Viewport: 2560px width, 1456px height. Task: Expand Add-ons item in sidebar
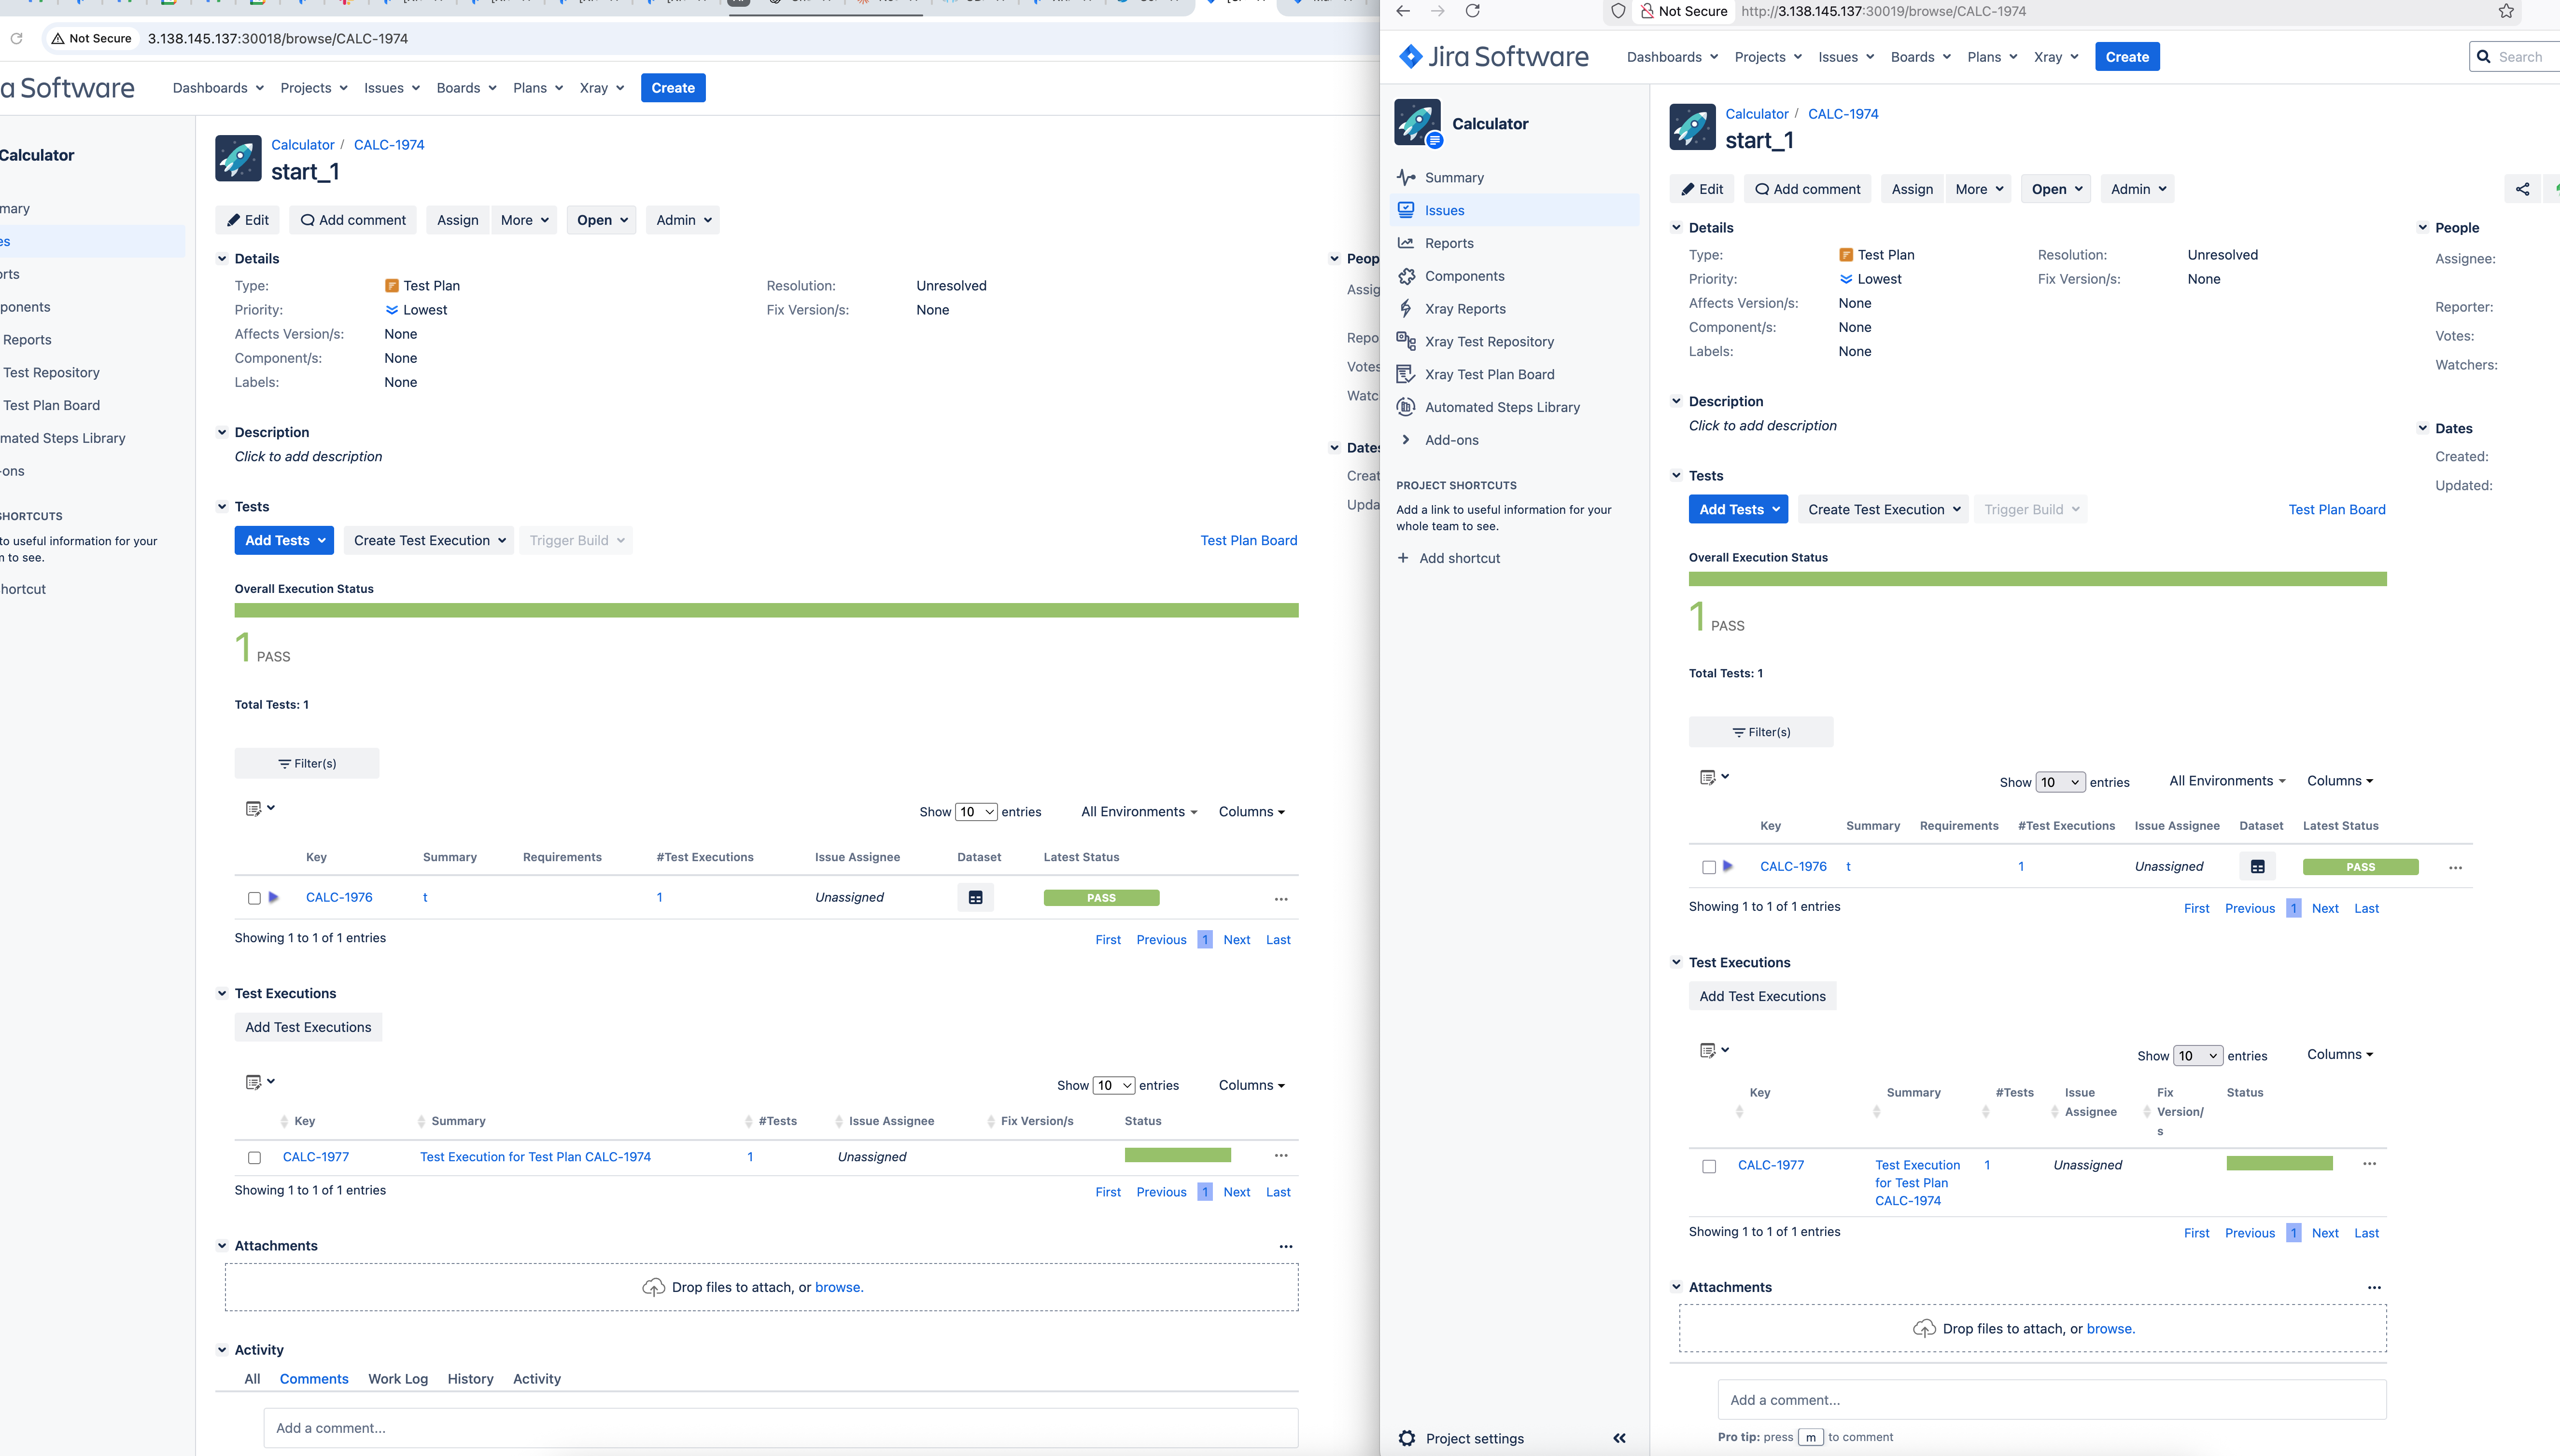[x=1406, y=440]
